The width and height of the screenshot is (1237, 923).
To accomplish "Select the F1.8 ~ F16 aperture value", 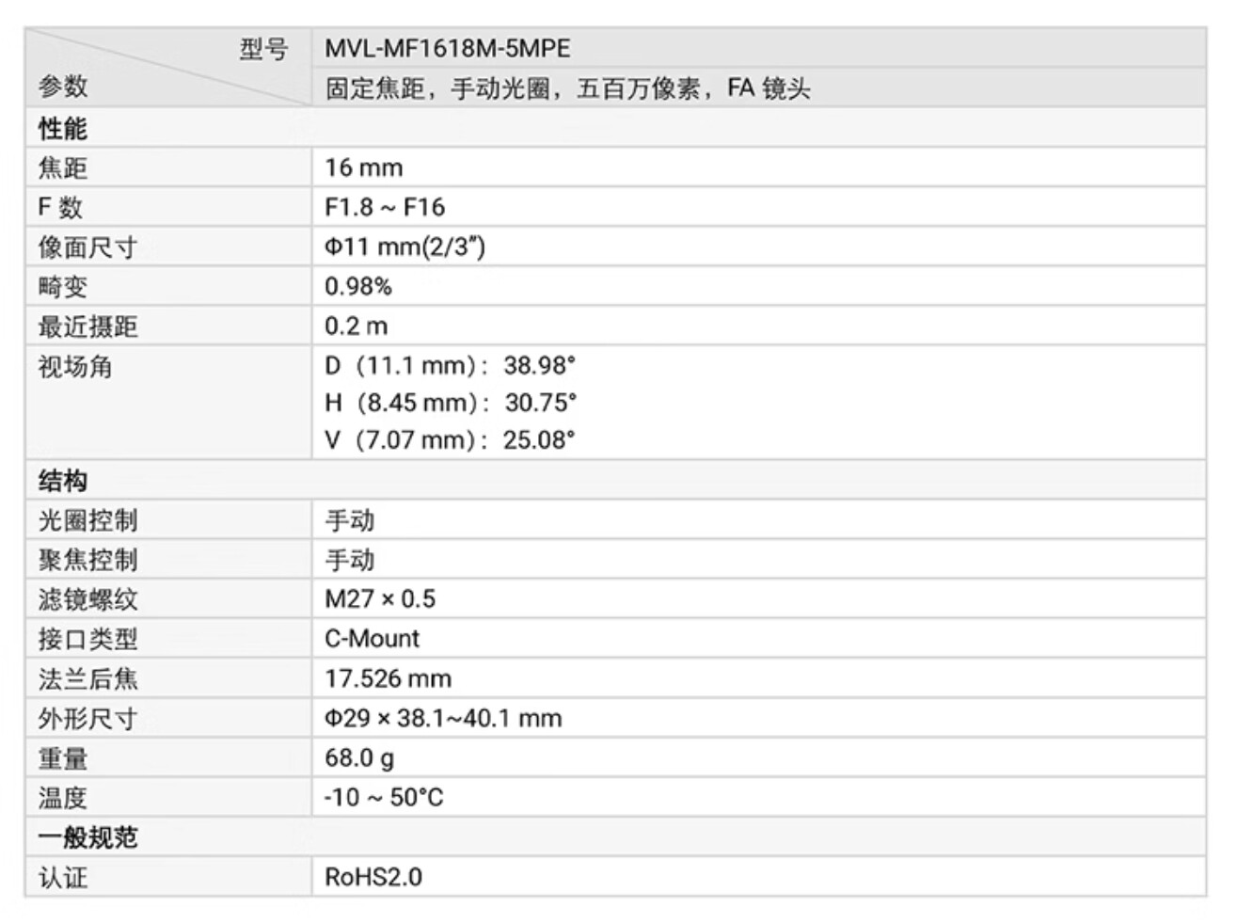I will [x=384, y=207].
